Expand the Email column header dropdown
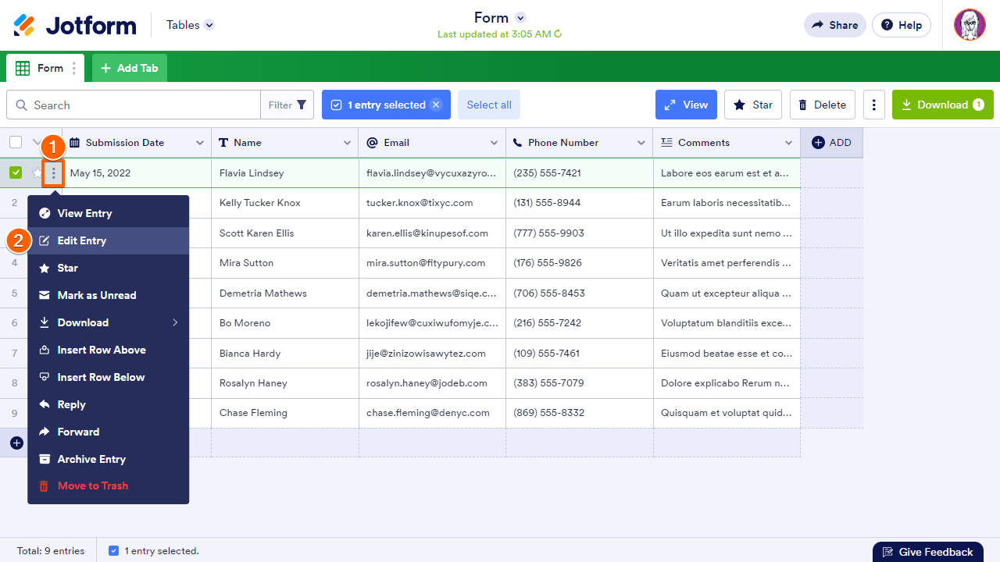Screen dimensions: 1000x562 click(x=494, y=142)
